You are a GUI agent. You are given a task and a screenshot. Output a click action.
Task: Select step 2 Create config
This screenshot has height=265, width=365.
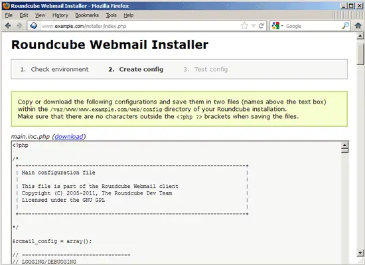click(x=135, y=69)
